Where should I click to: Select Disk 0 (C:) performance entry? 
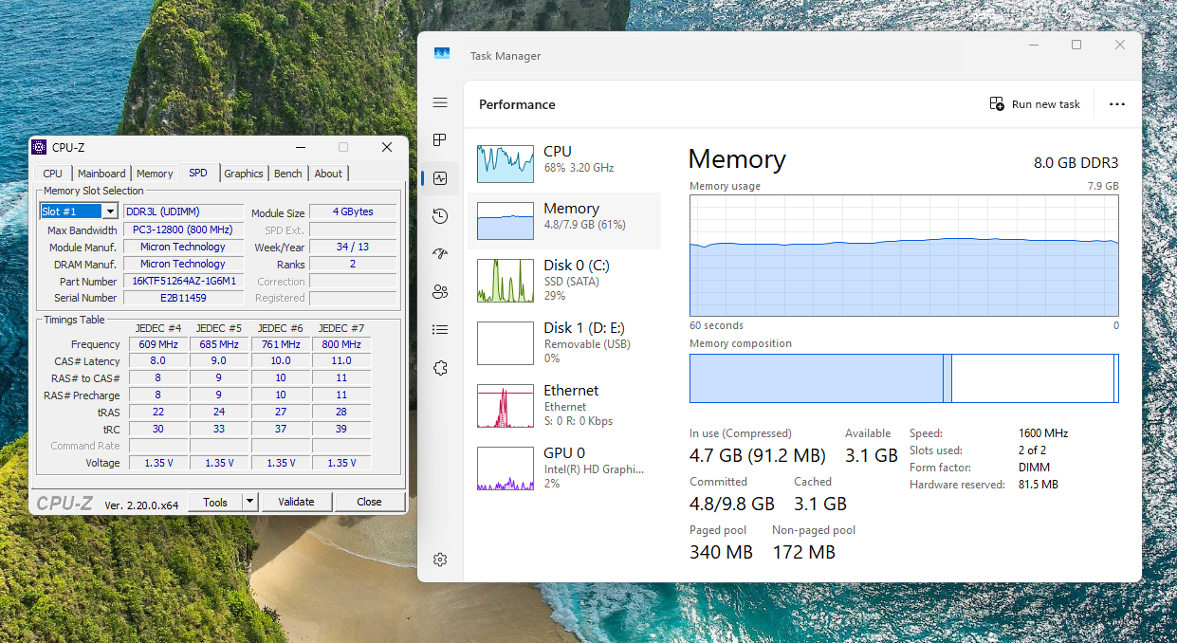[x=564, y=280]
